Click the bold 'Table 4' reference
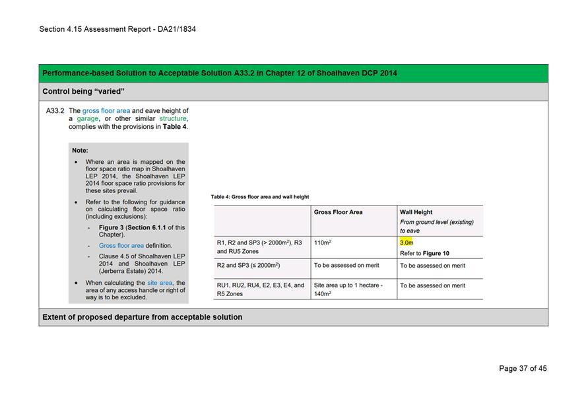 tap(174, 126)
